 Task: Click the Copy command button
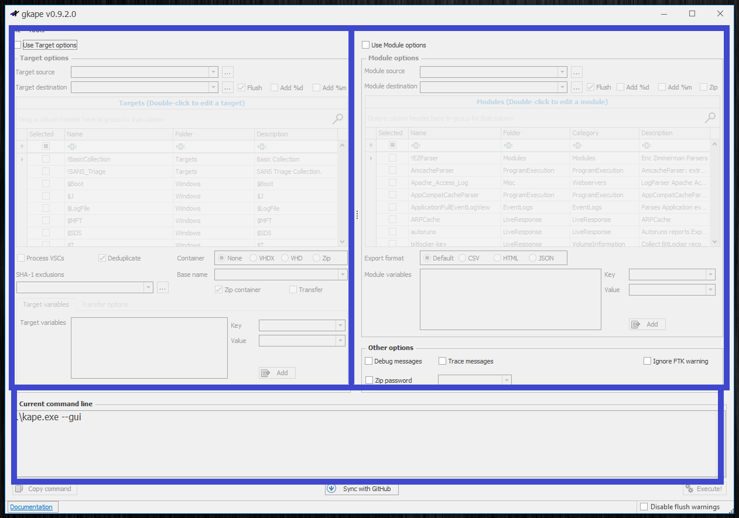coord(45,489)
